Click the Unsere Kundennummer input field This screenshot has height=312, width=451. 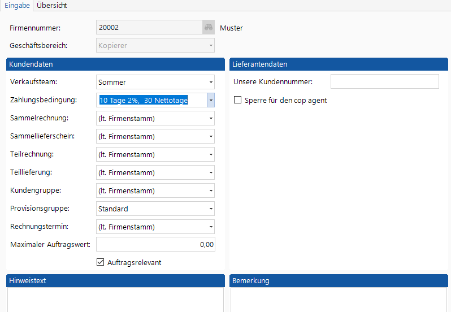(384, 82)
